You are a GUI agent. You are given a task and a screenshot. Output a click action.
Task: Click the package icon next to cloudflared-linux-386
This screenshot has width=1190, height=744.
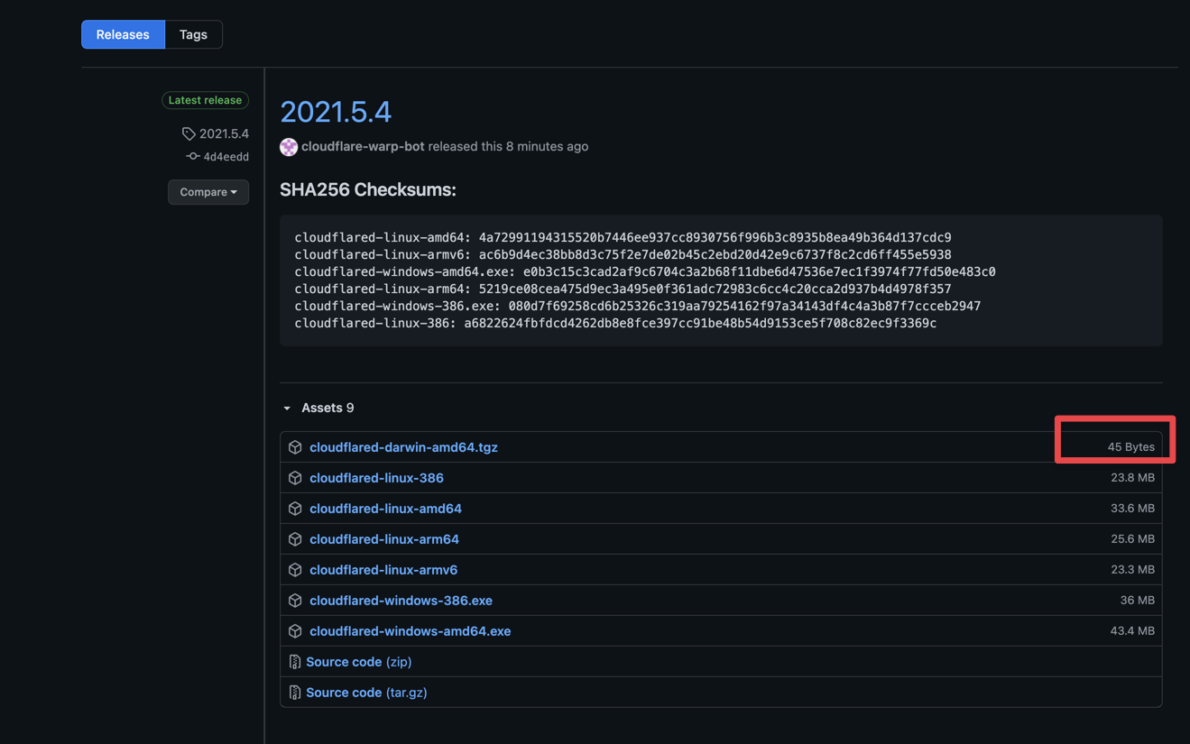coord(295,477)
